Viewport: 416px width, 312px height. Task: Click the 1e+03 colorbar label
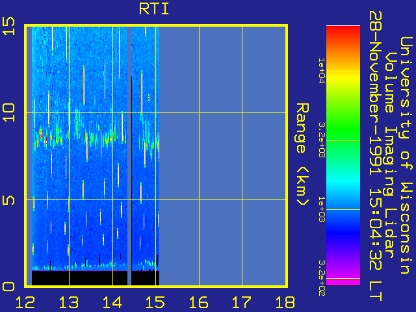point(321,209)
